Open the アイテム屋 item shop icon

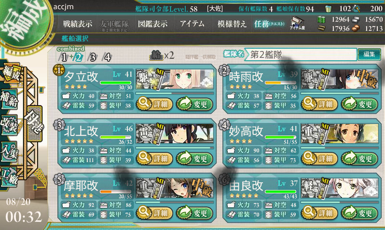[297, 23]
